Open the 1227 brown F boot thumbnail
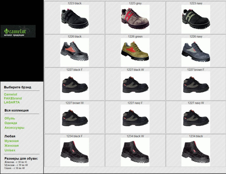Screen dimensions: 226x174 pyautogui.click(x=196, y=86)
